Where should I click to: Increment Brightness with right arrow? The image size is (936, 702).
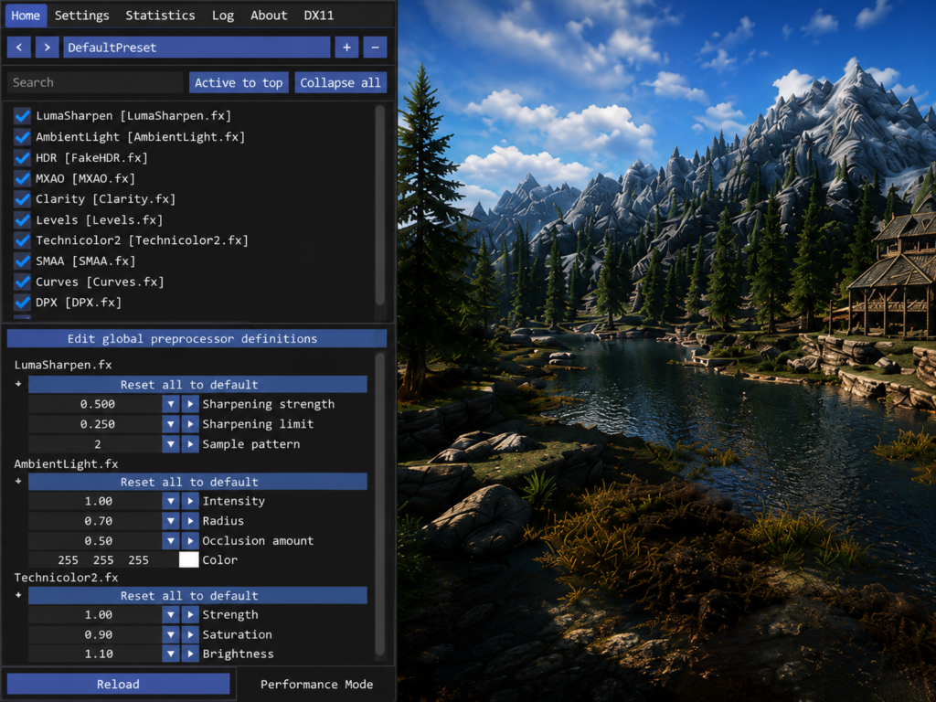coord(190,654)
